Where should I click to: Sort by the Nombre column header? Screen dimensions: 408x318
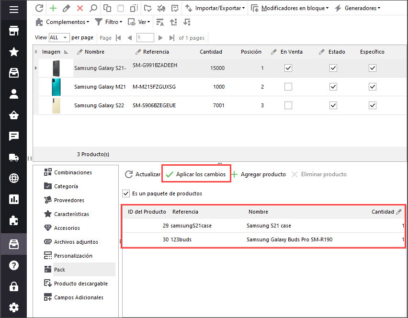(94, 52)
